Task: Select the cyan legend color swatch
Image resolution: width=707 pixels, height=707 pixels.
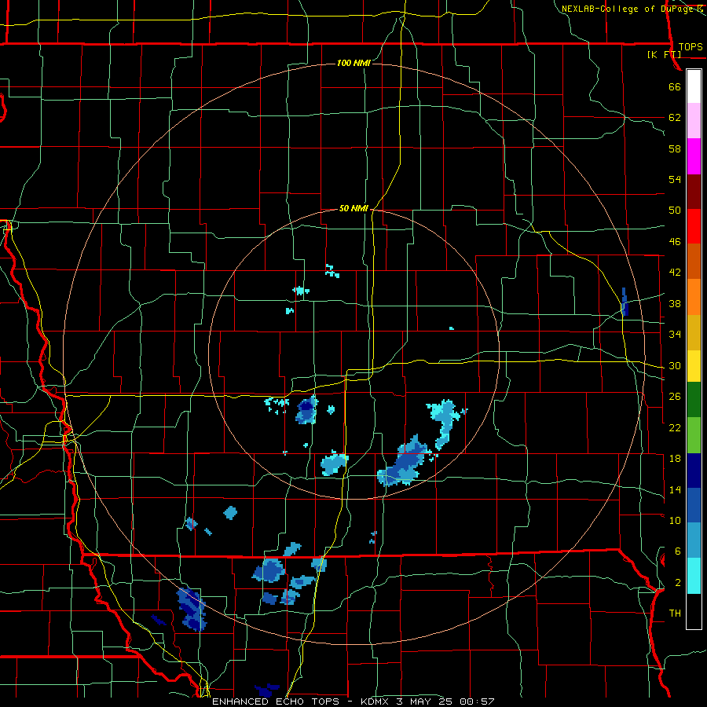Action: [x=694, y=576]
